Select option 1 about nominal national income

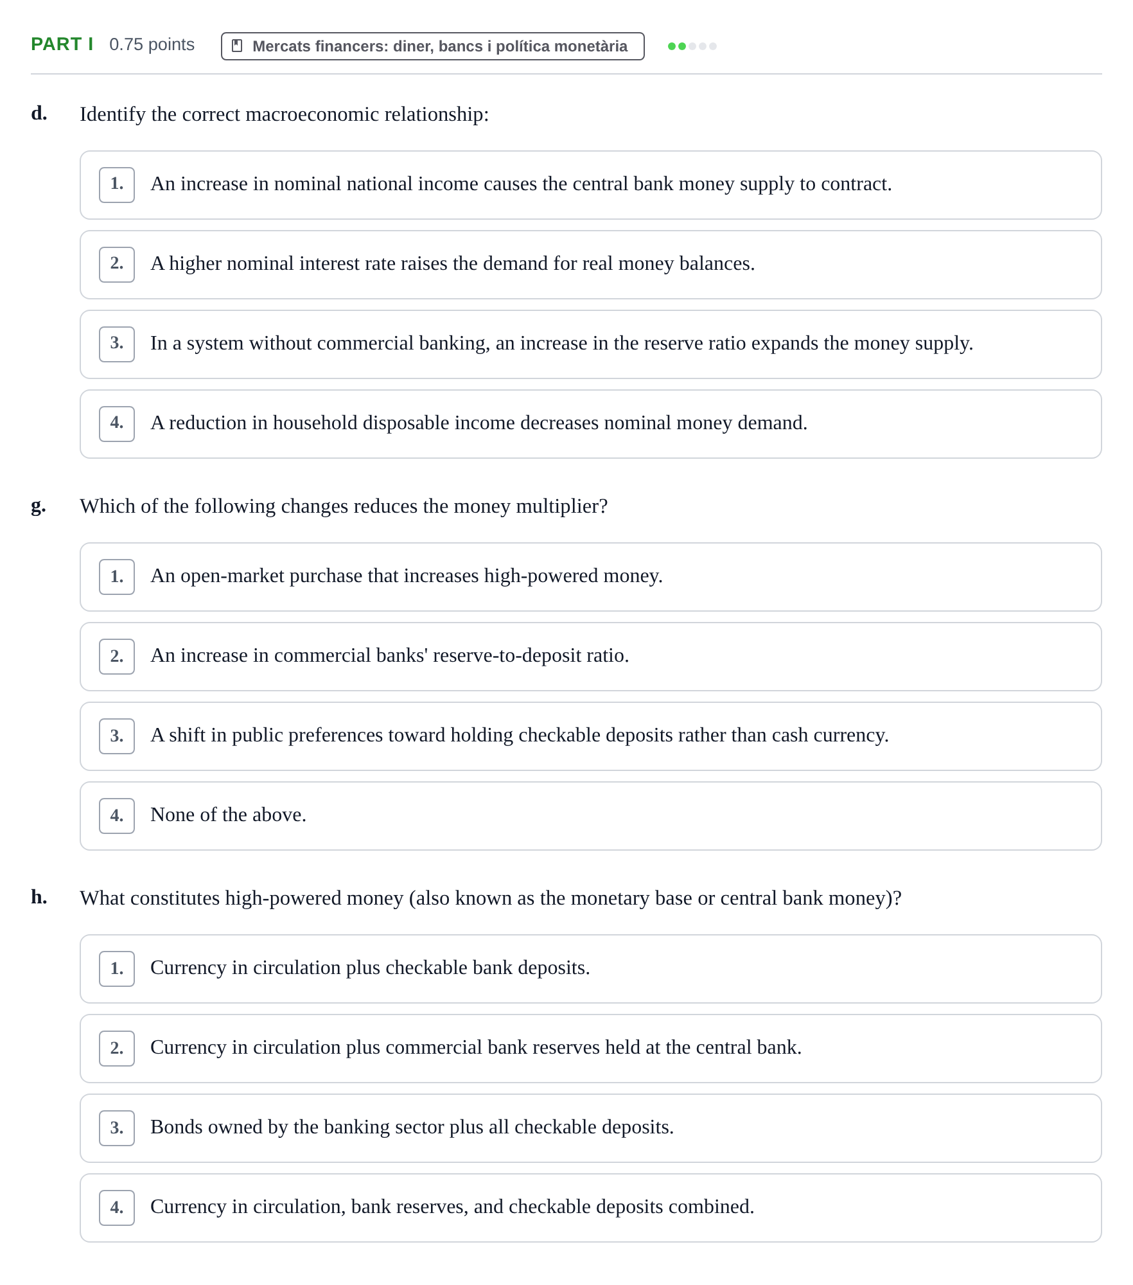(590, 185)
